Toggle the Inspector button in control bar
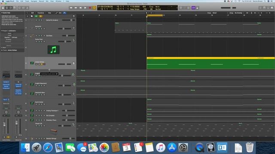The image size is (275, 154). (x=7, y=8)
